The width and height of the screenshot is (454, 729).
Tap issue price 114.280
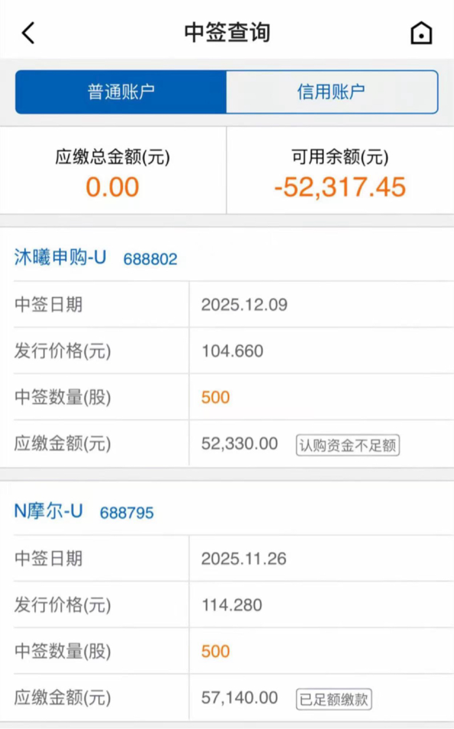[x=232, y=605]
